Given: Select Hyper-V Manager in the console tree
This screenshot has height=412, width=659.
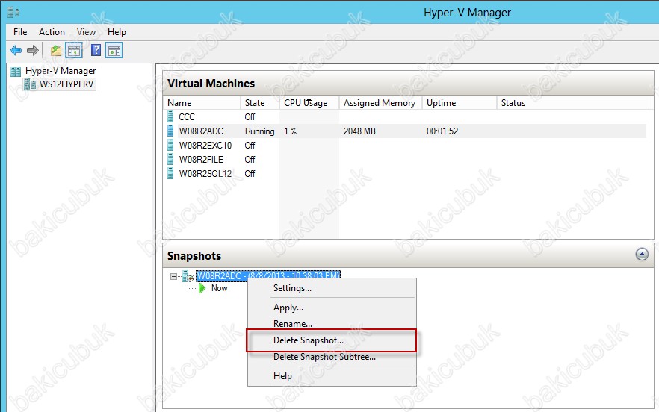Looking at the screenshot, I should [x=61, y=71].
